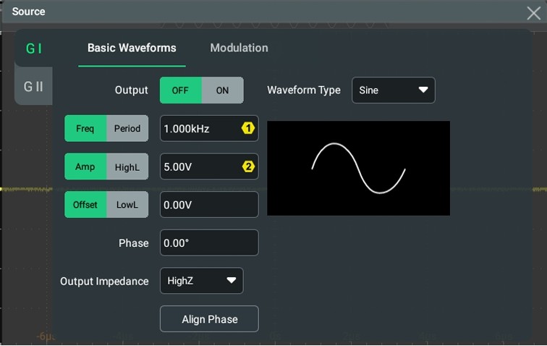Turn output ON

click(x=222, y=90)
